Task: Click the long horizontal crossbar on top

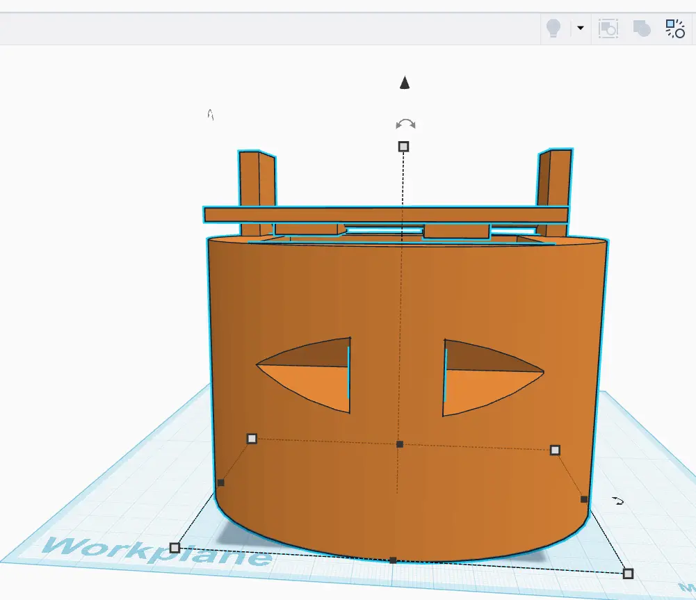Action: coord(386,215)
